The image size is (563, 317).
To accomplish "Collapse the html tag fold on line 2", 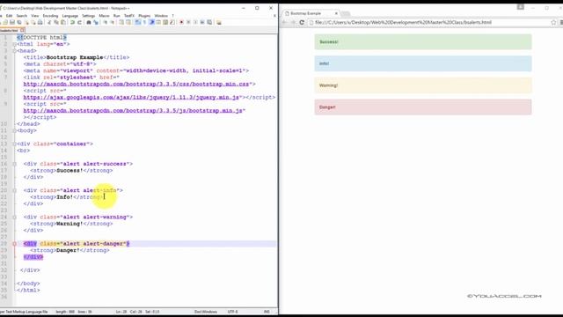I will pyautogui.click(x=15, y=44).
